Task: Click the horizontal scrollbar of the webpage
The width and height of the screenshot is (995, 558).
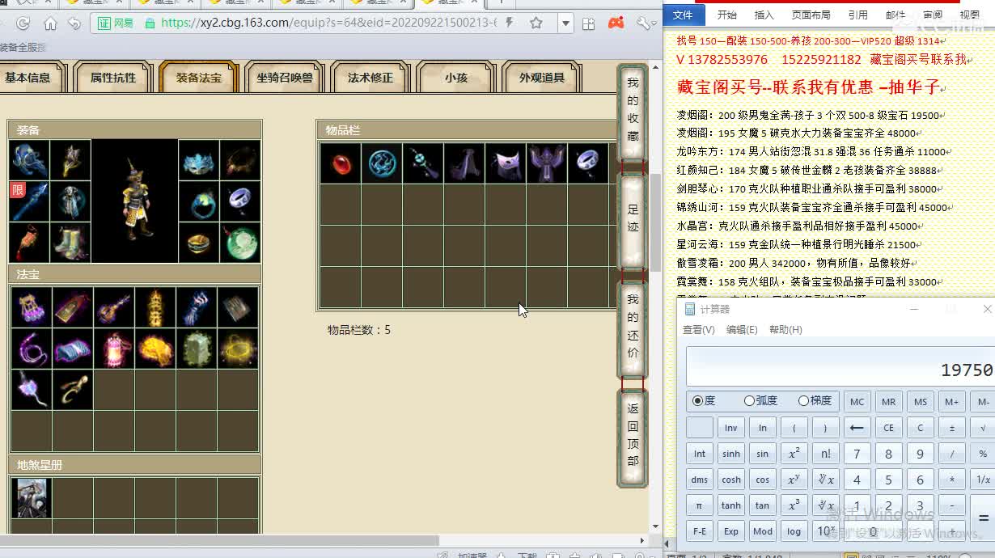Action: [219, 540]
